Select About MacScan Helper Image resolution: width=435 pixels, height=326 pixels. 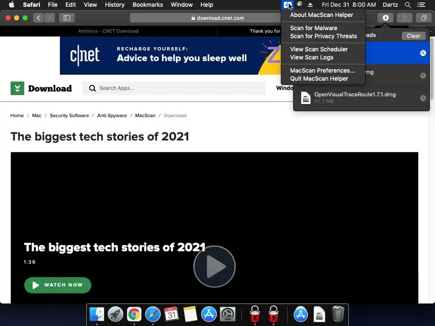point(322,15)
